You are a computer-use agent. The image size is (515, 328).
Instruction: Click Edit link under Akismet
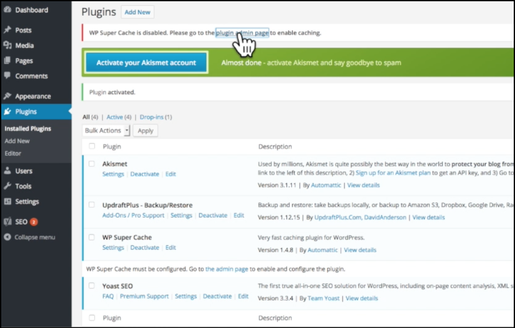[x=170, y=174]
